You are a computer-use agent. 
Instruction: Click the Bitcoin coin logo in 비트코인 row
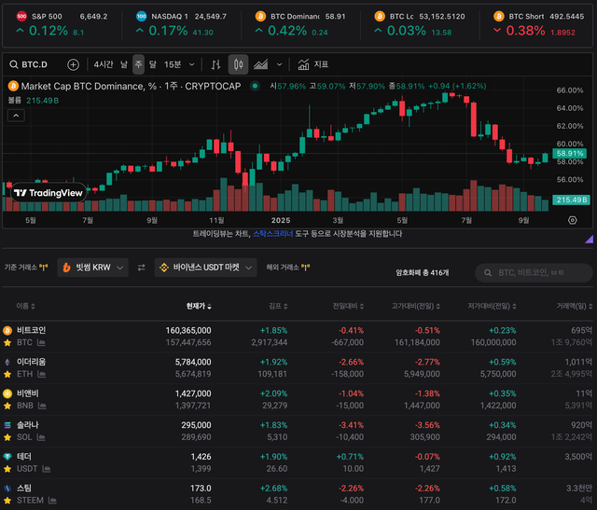pos(7,330)
